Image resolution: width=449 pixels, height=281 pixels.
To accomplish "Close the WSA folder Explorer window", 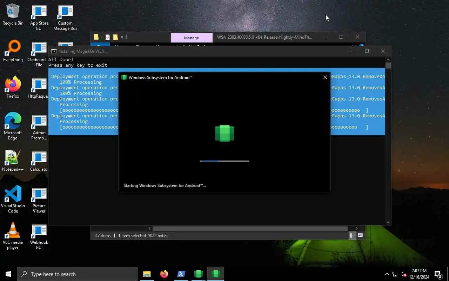I will pos(357,37).
